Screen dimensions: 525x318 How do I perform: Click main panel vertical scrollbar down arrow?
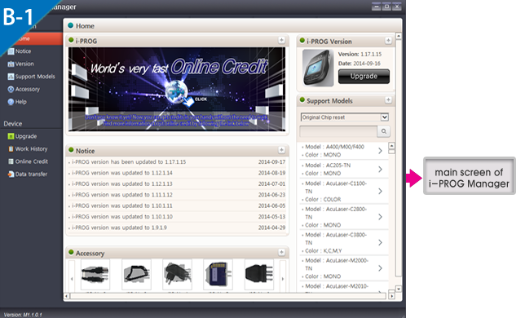[x=399, y=289]
